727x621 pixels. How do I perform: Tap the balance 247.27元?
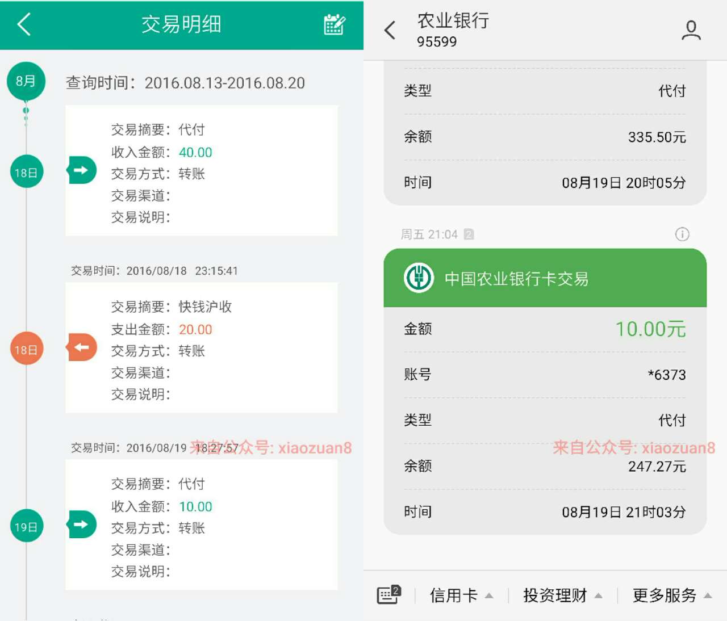(x=657, y=467)
